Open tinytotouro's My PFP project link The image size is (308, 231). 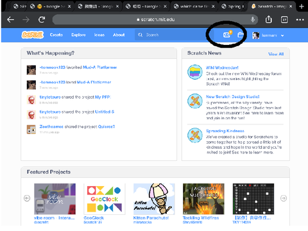coord(103,97)
